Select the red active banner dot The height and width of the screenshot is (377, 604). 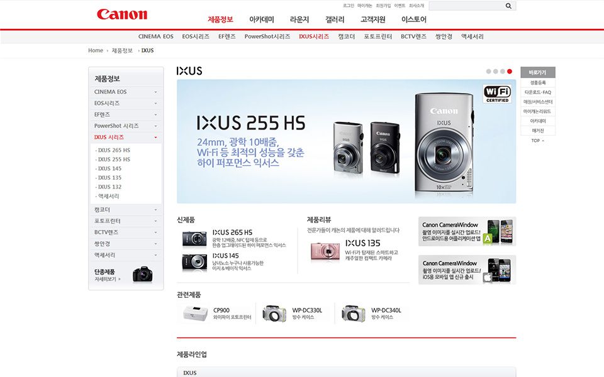coord(510,71)
